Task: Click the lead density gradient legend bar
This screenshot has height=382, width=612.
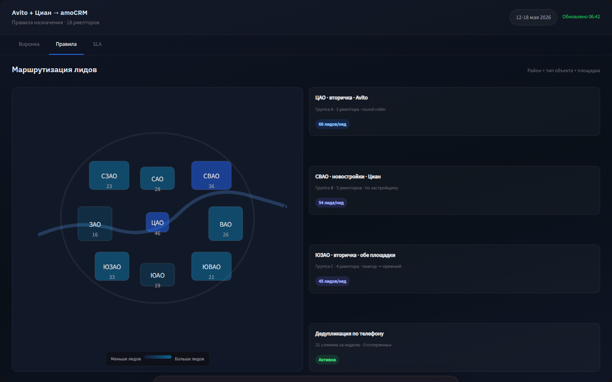Action: [158, 357]
